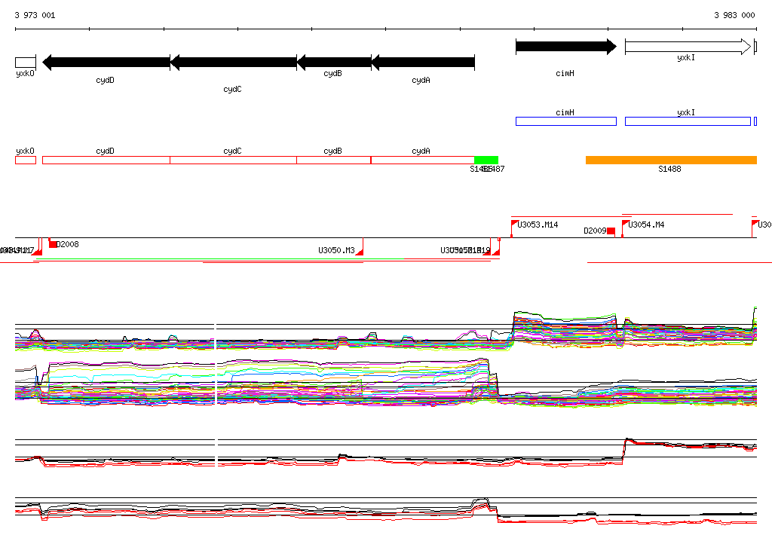772x538 pixels.
Task: Click the U3053.M14 red flag marker
Action: pyautogui.click(x=513, y=229)
